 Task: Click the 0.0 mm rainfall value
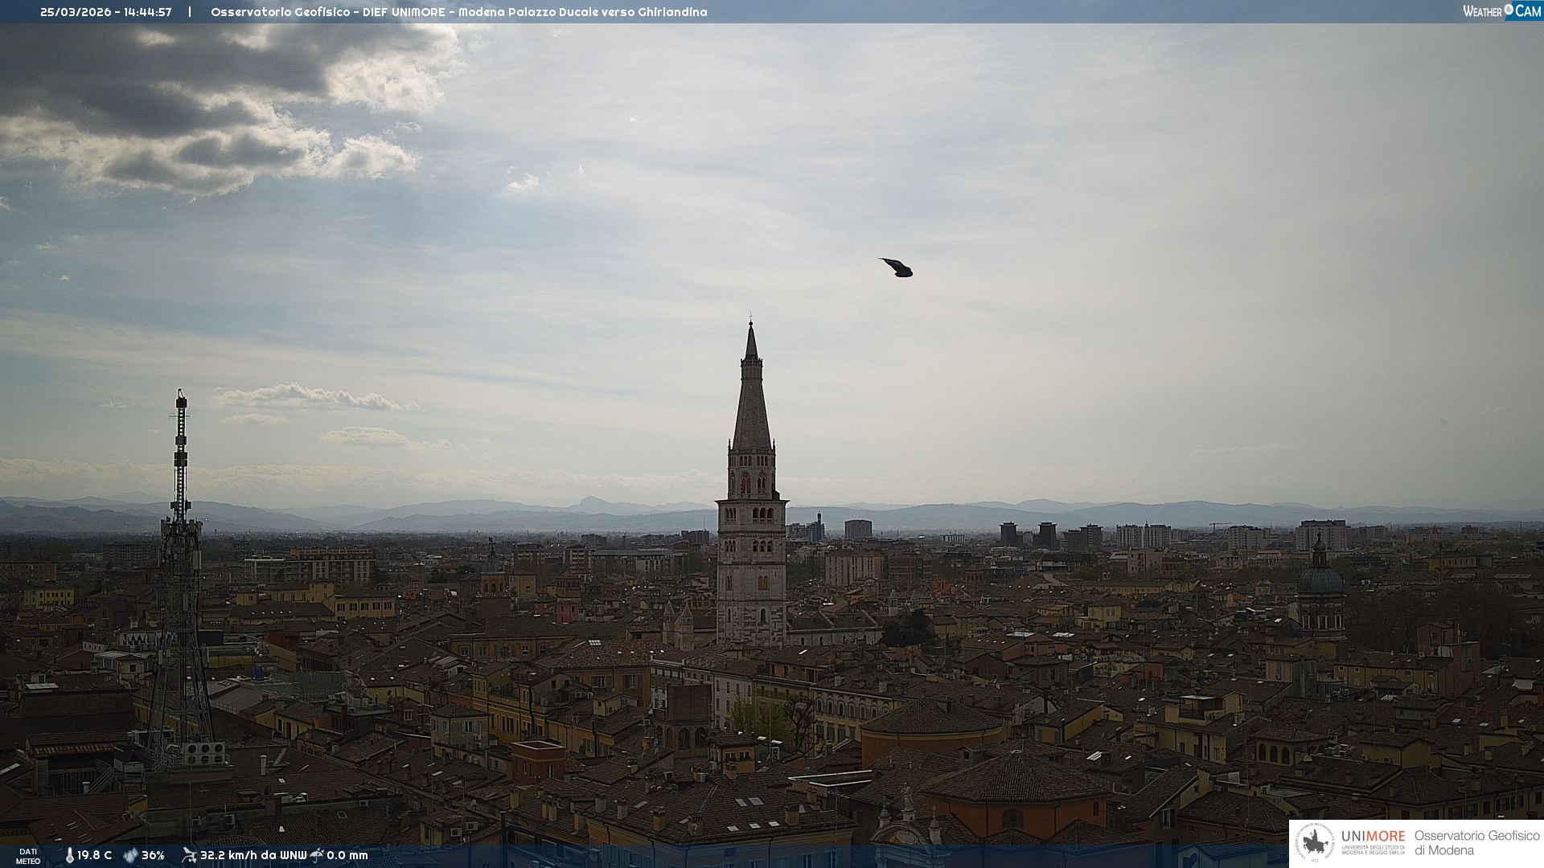(x=347, y=855)
